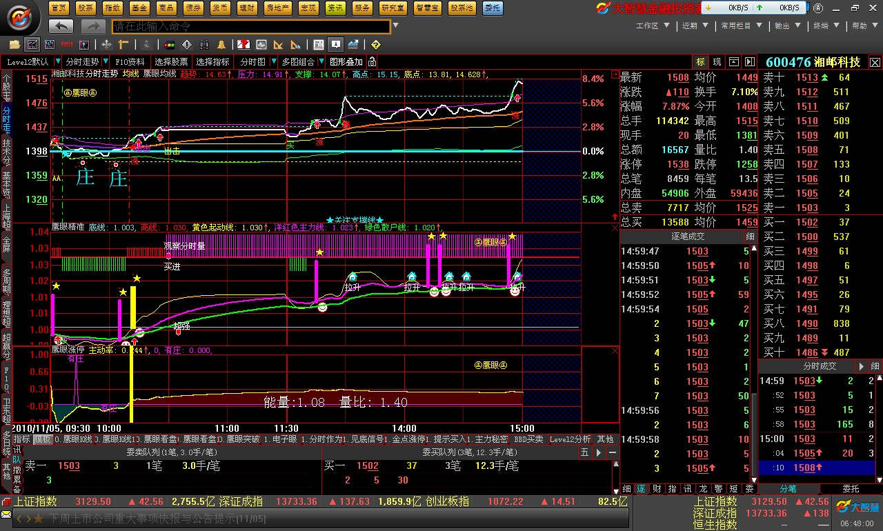The width and height of the screenshot is (883, 531).
Task: Expand the 工作区 menu
Action: coord(652,26)
